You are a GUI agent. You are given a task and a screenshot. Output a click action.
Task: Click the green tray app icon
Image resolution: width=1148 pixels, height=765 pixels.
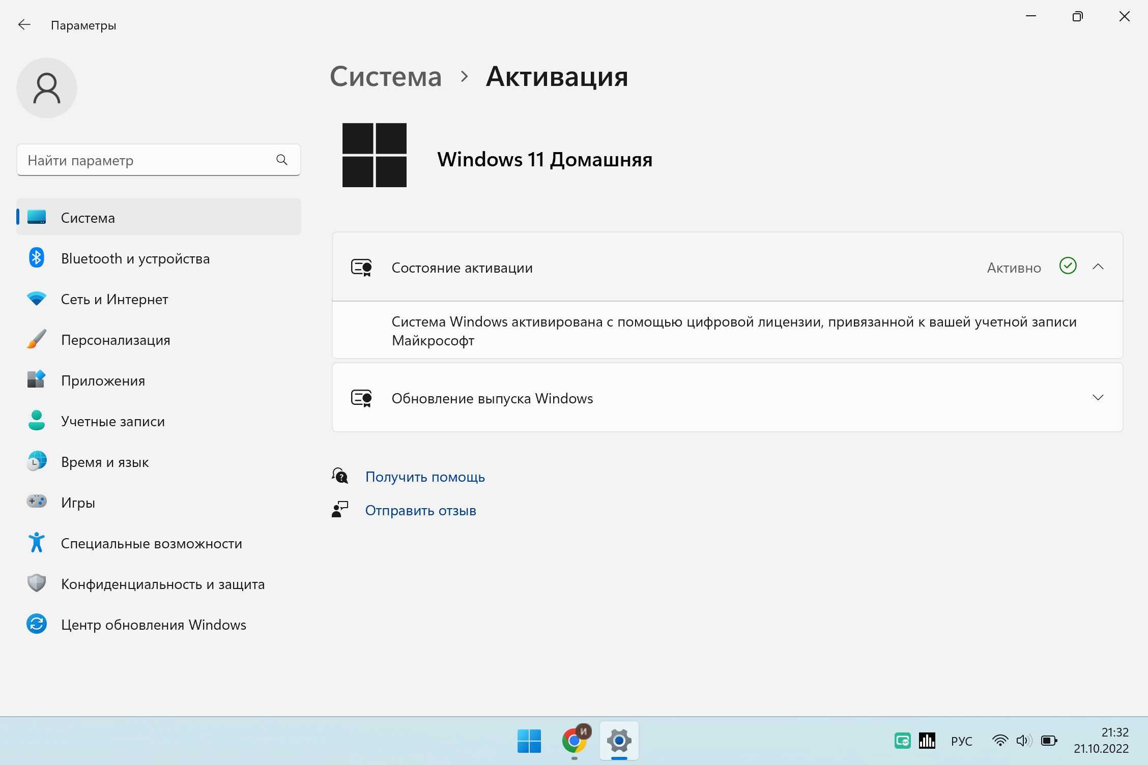[x=903, y=741]
